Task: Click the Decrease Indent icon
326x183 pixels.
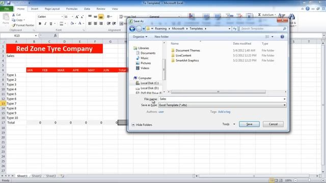Action: [x=108, y=23]
